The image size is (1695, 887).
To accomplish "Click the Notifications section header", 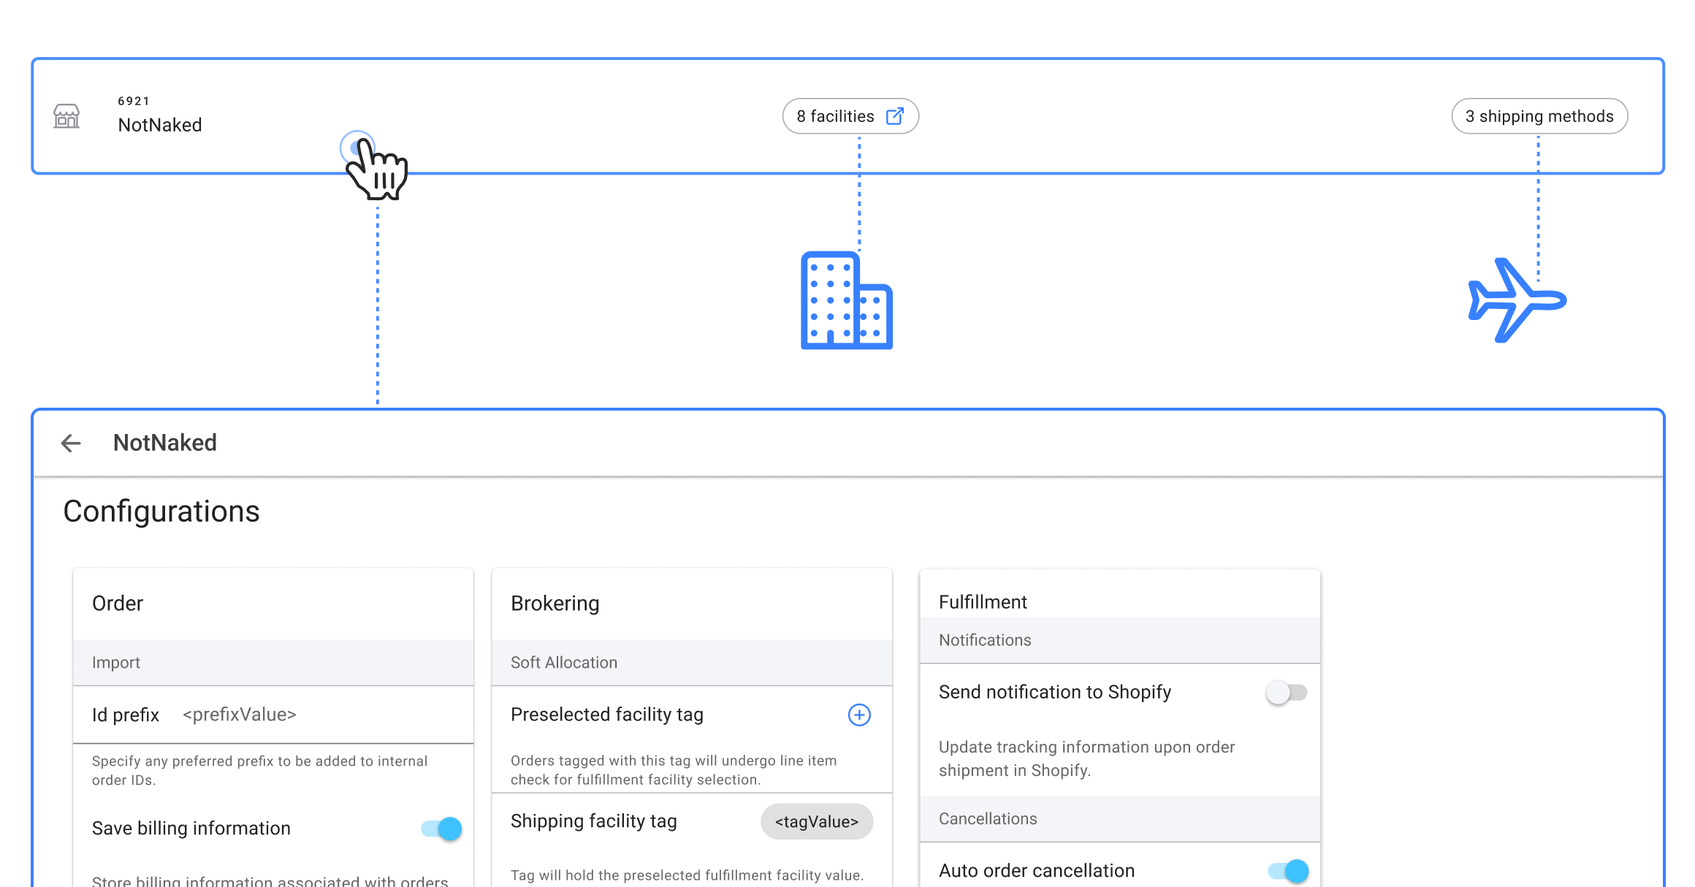I will tap(985, 640).
